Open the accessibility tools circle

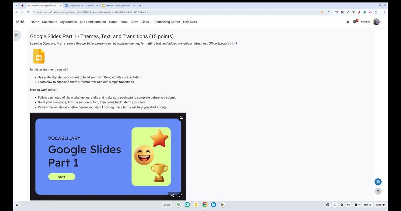tap(378, 182)
